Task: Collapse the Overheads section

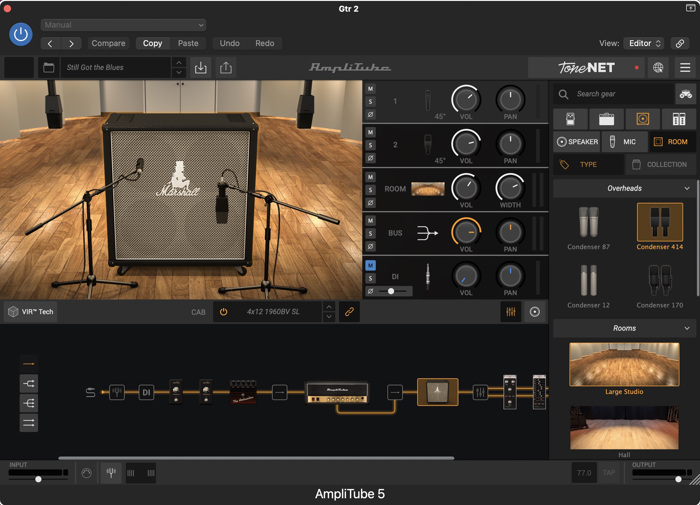Action: (x=624, y=188)
